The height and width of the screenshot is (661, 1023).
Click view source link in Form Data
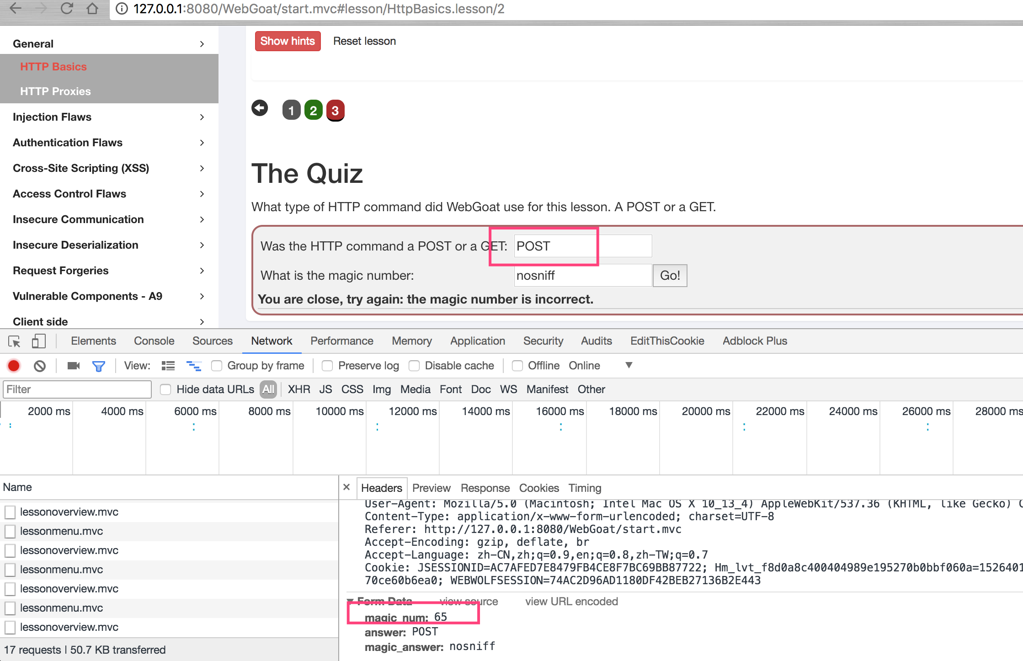coord(469,602)
